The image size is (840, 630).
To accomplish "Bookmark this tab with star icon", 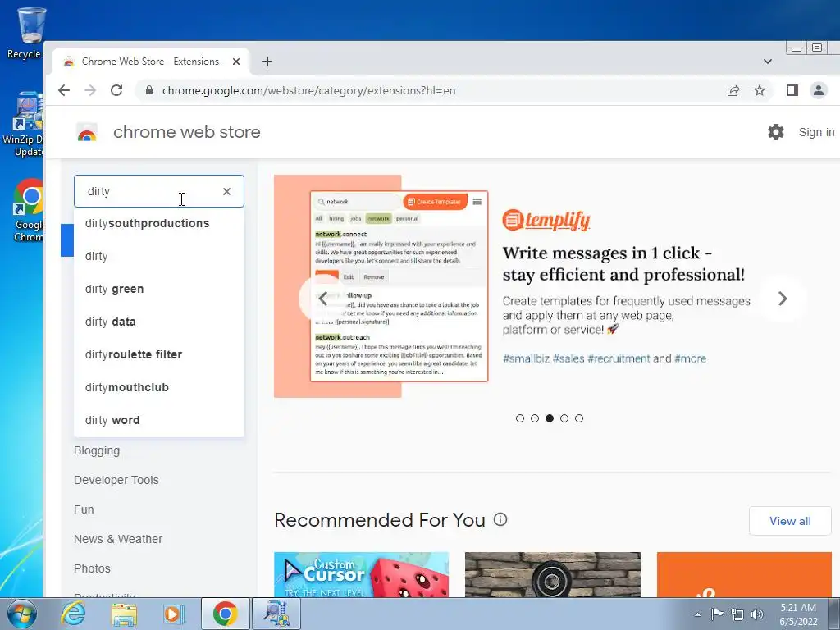I will 760,90.
